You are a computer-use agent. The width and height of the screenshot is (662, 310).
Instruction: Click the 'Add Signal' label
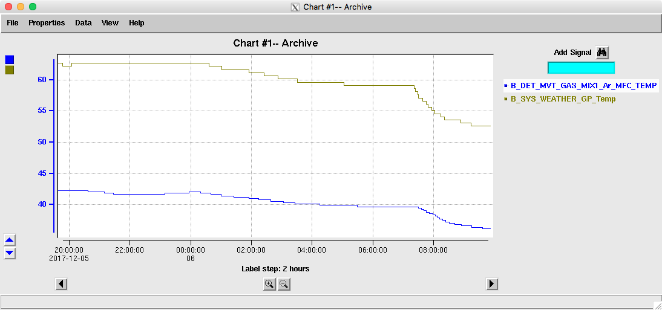click(x=572, y=53)
